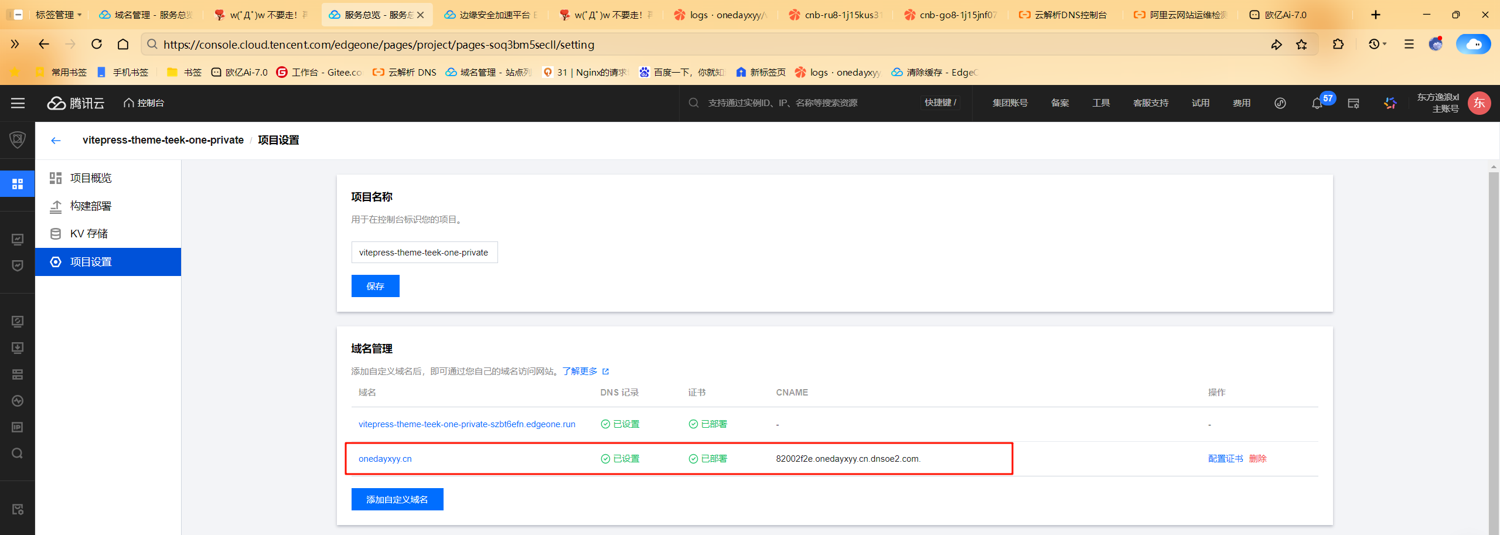The height and width of the screenshot is (535, 1500).
Task: Click the vitepress-theme-teek-one-private breadcrumb
Action: click(163, 140)
